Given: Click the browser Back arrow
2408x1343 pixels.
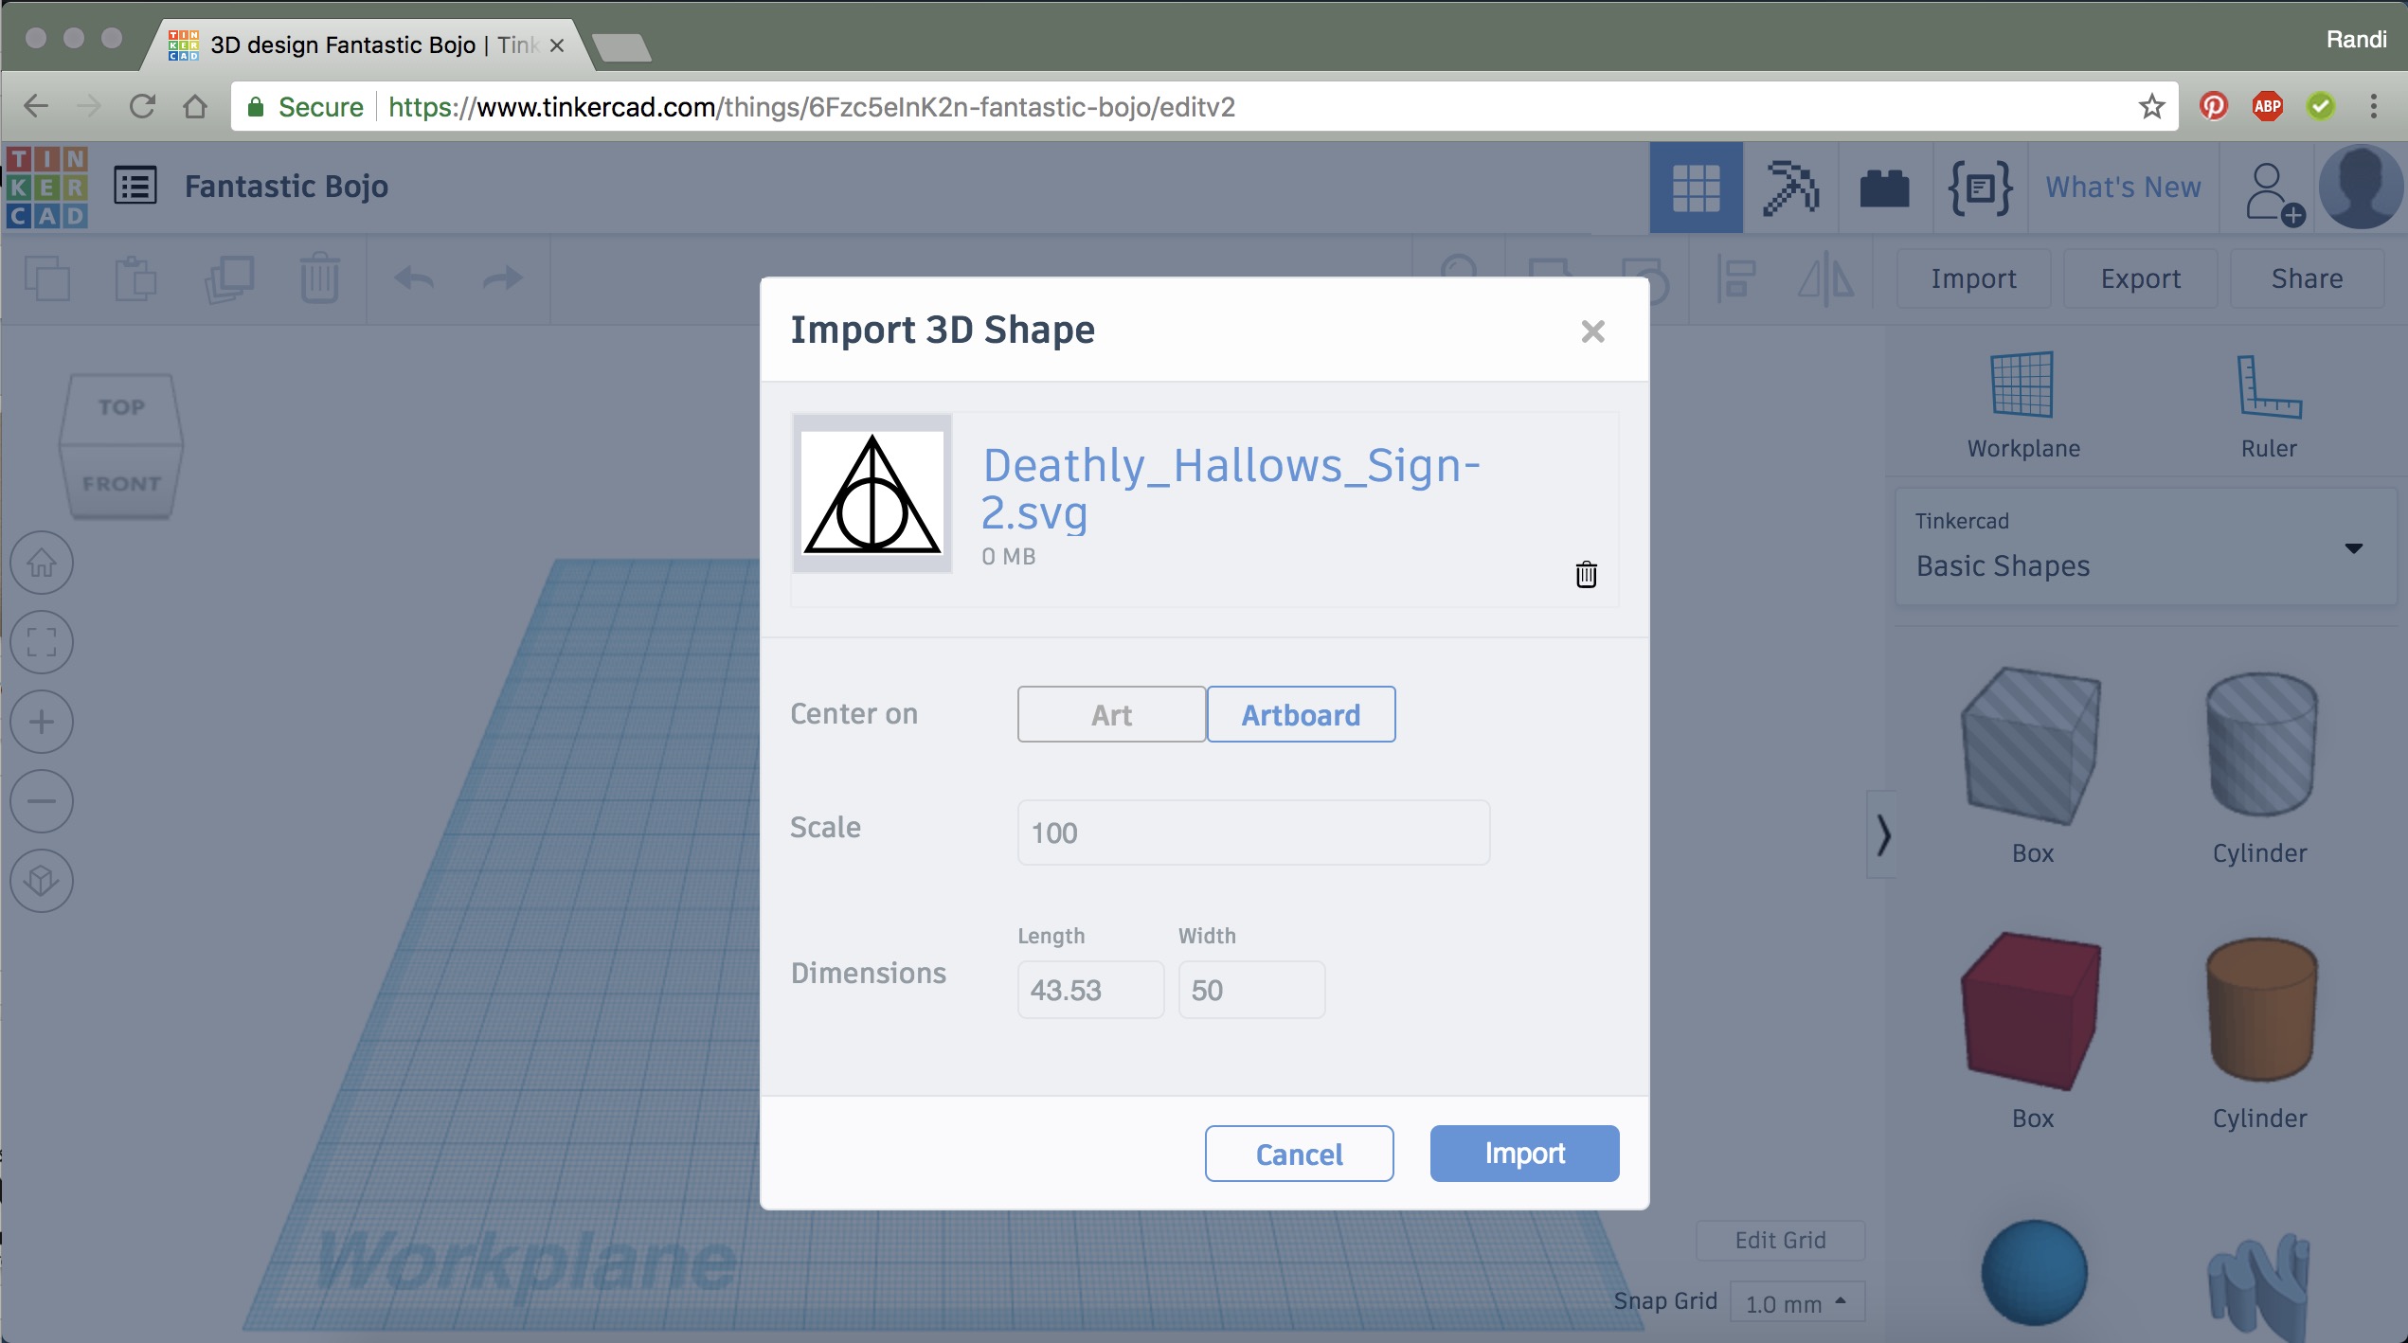Looking at the screenshot, I should 36,106.
